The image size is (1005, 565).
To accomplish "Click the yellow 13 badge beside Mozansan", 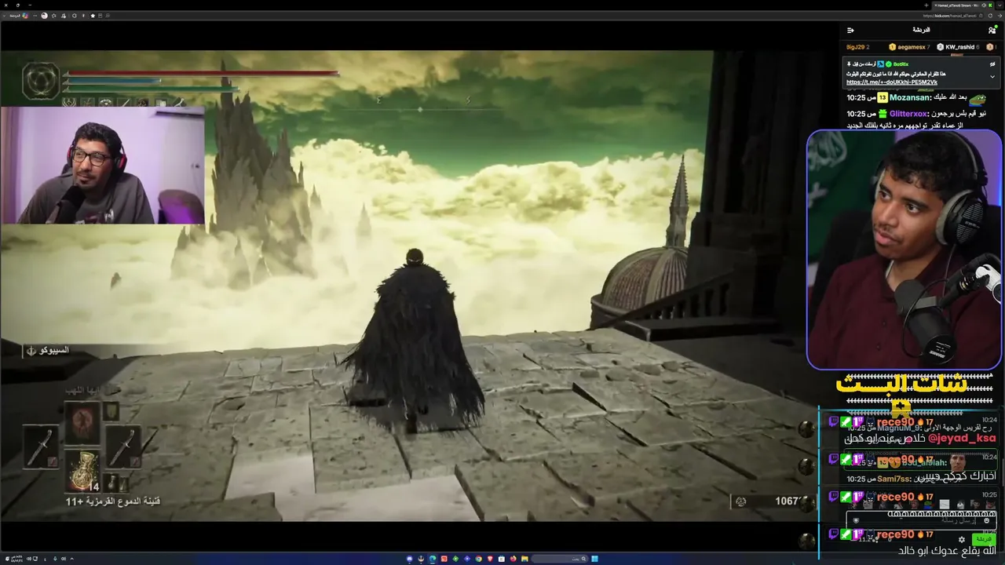I will (x=883, y=98).
